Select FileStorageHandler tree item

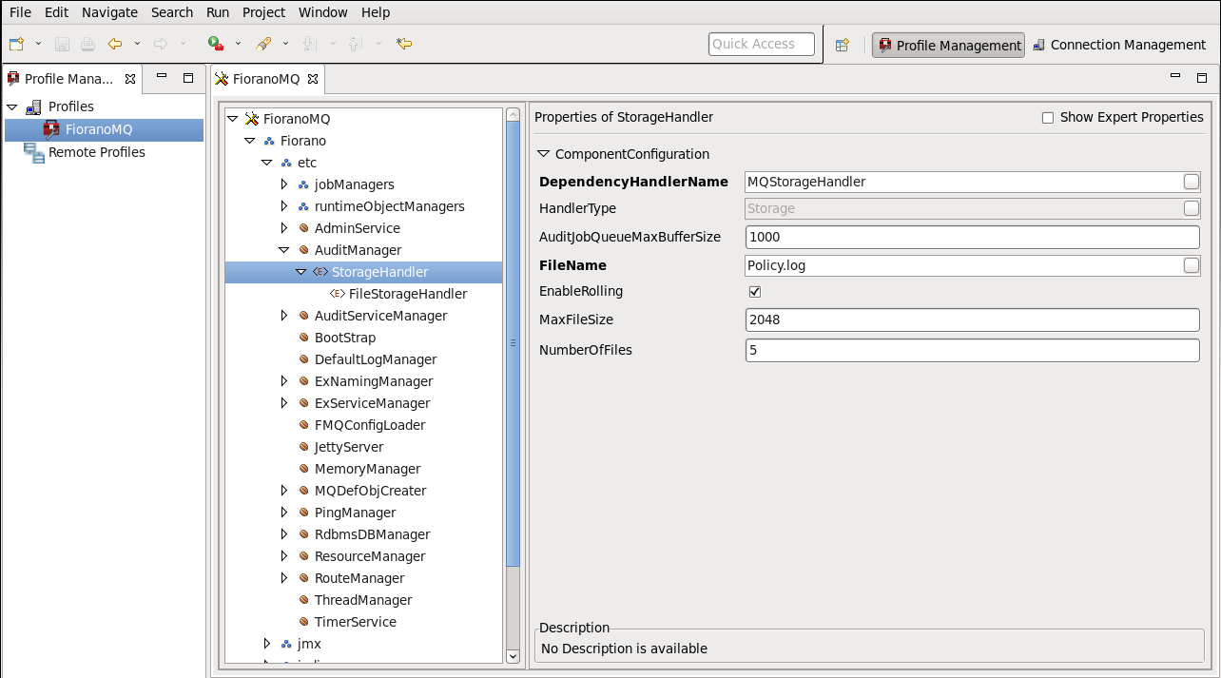pos(408,294)
